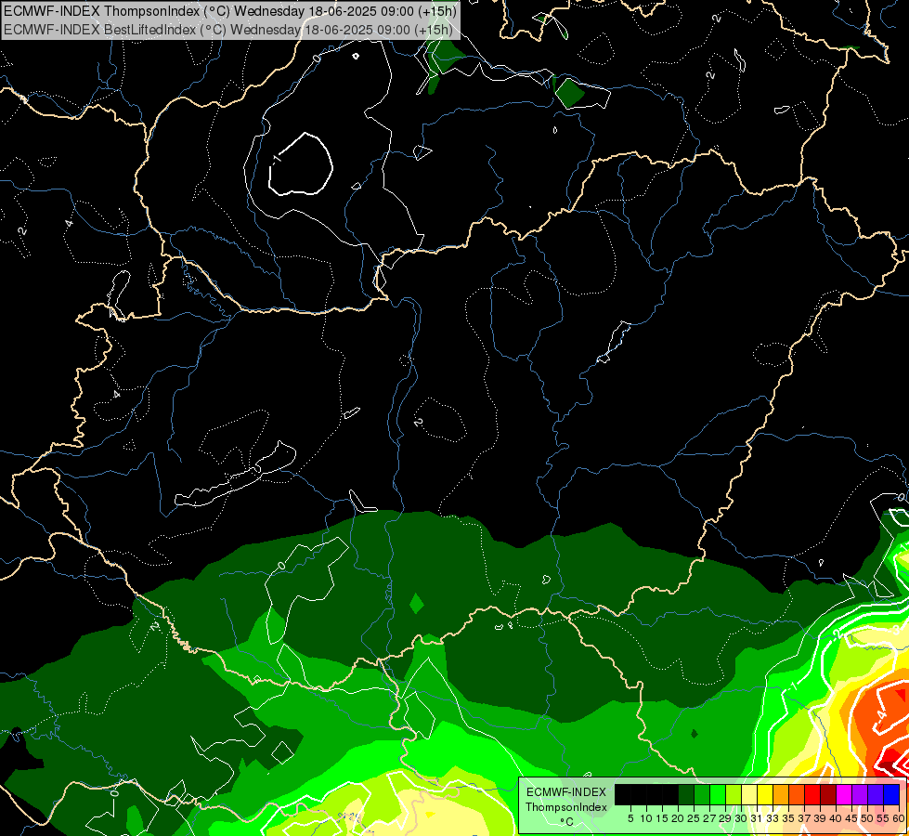The width and height of the screenshot is (909, 836).
Task: Click legend scale value 35
Action: tap(788, 818)
